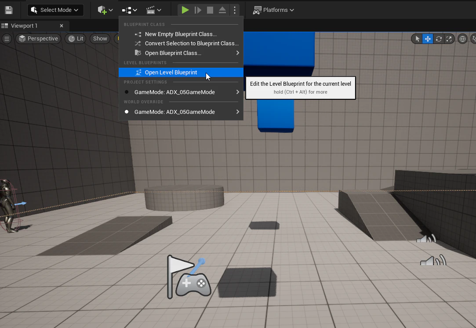Open the Lit view mode menu
The image size is (476, 328).
[76, 39]
